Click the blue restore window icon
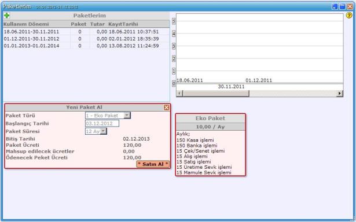Viewport: 356px width, 222px height. click(x=335, y=6)
